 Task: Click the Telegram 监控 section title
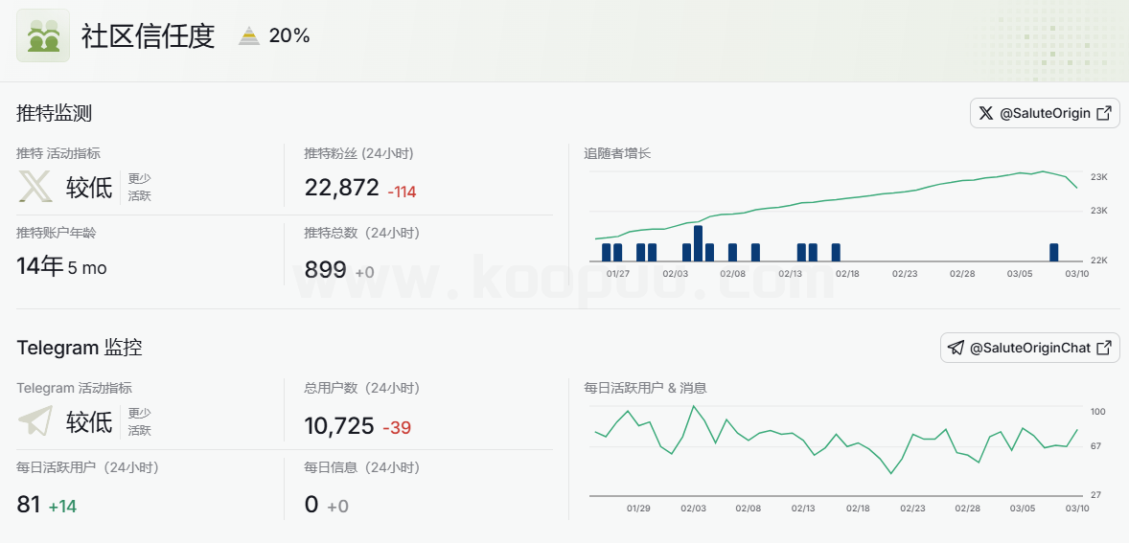point(80,348)
